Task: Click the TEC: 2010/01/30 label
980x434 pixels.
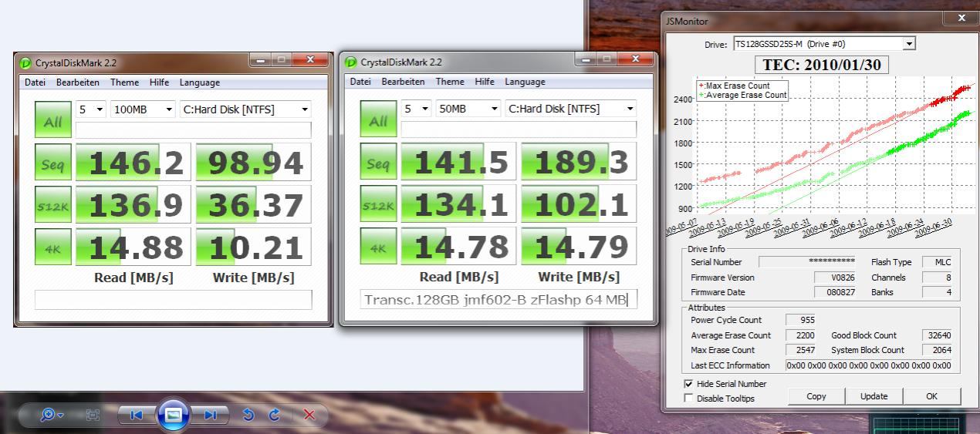Action: tap(821, 65)
